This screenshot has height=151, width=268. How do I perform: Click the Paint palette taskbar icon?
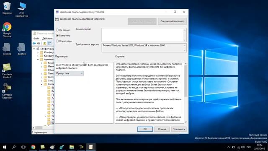(x=52, y=147)
